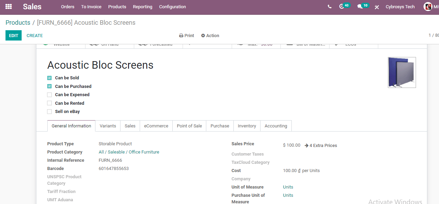
Task: Click the EDIT button
Action: [13, 35]
